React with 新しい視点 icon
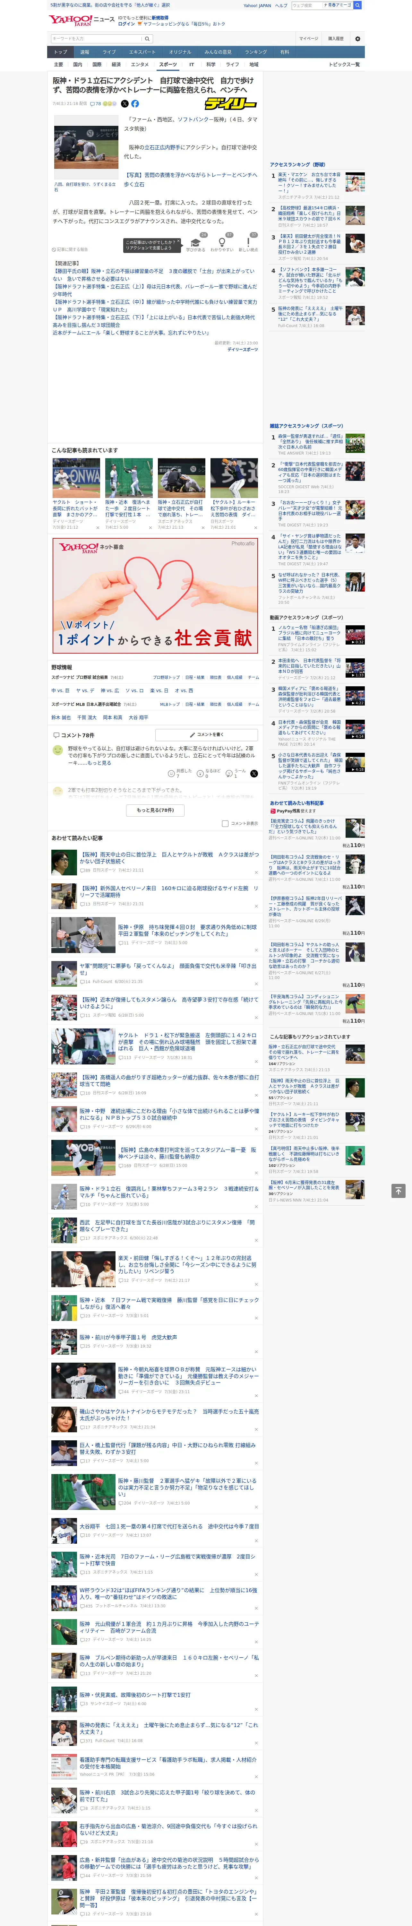412x1926 pixels. [x=248, y=242]
